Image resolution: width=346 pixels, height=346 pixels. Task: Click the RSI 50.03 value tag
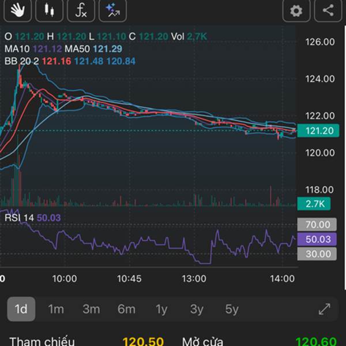coord(317,239)
